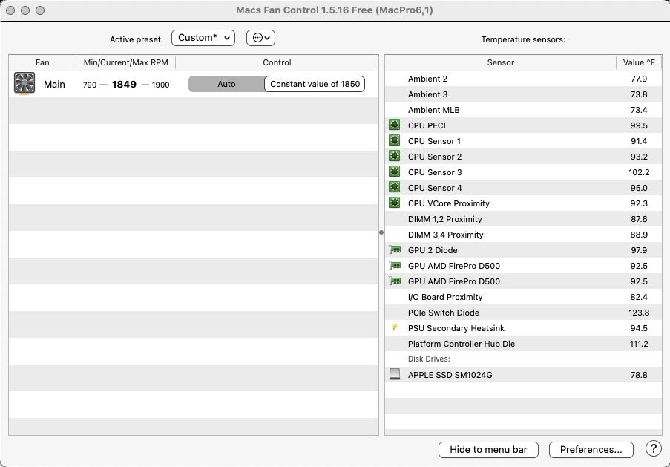Select the PCIe Switch Diode row

coord(523,313)
